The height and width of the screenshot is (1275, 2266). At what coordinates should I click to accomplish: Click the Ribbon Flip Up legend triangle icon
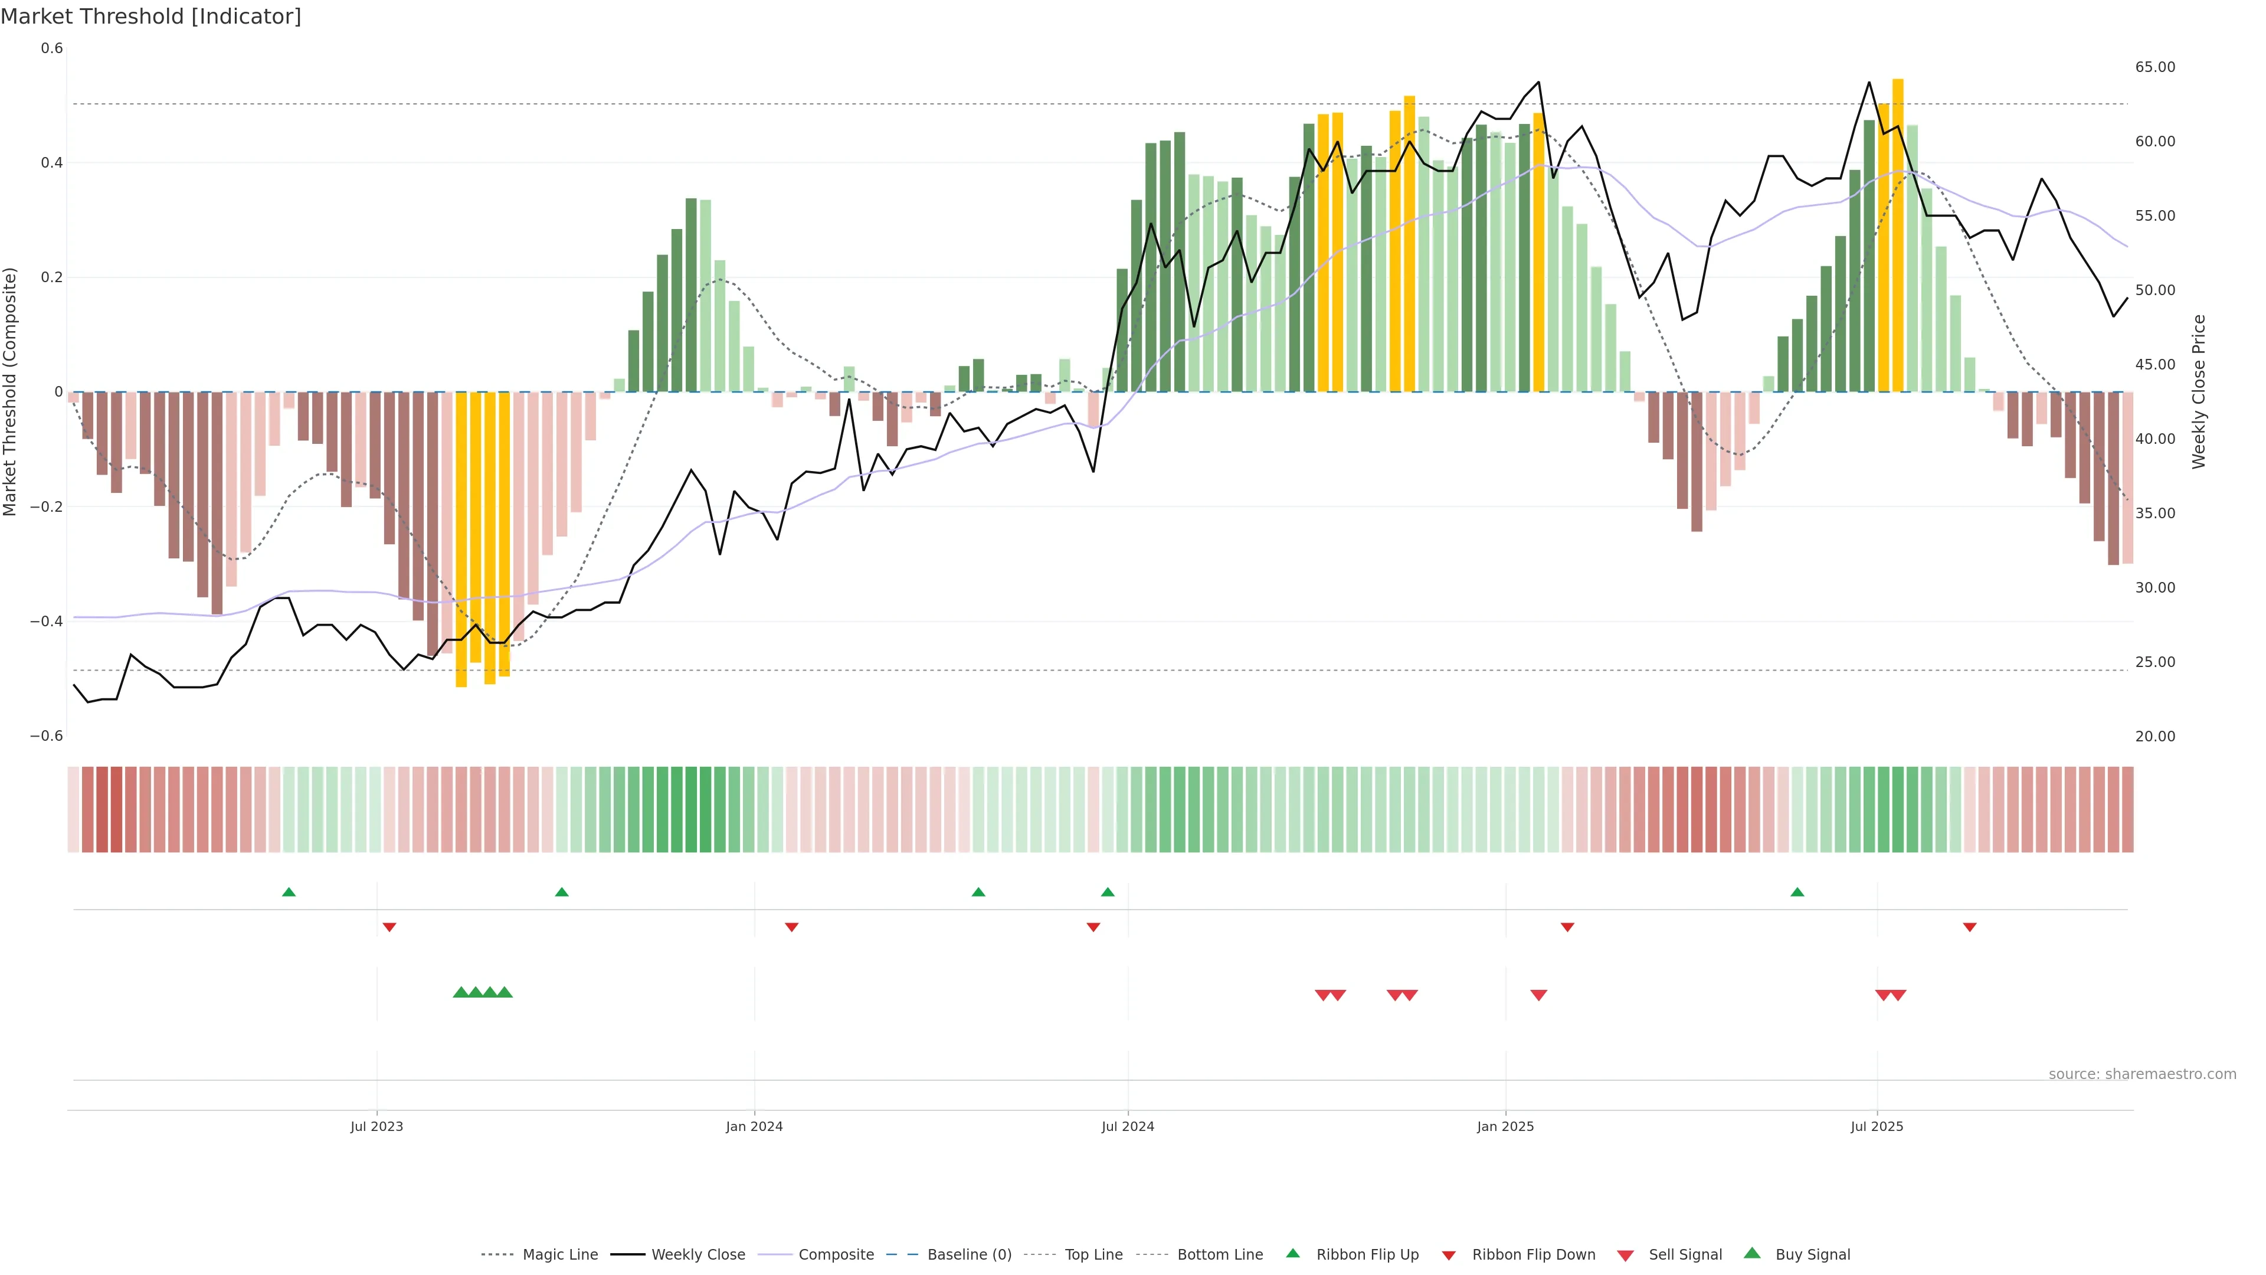1292,1253
